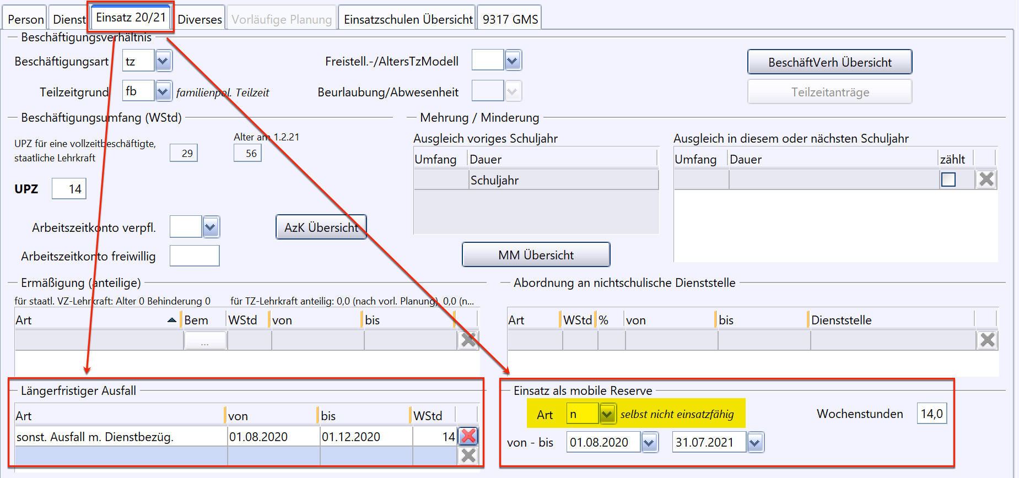Click the Schuljahr cell in Ausgleich voriges
The width and height of the screenshot is (1019, 478).
point(563,180)
